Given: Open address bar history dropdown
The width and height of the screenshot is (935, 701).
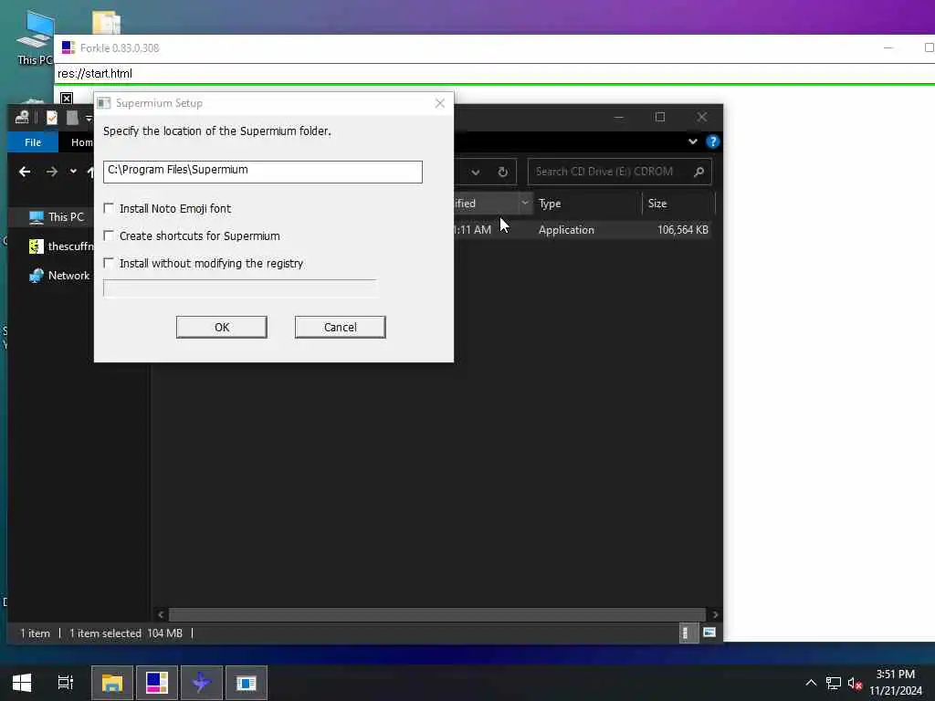Looking at the screenshot, I should (x=475, y=173).
